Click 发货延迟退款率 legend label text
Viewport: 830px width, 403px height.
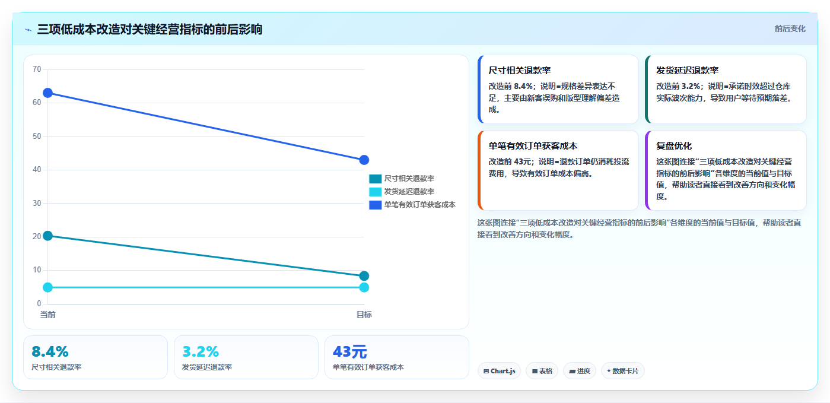tap(409, 192)
